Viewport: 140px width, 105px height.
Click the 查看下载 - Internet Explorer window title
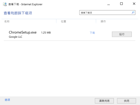click(x=25, y=4)
